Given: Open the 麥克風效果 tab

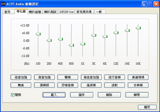Looking at the screenshot, I should [84, 12].
